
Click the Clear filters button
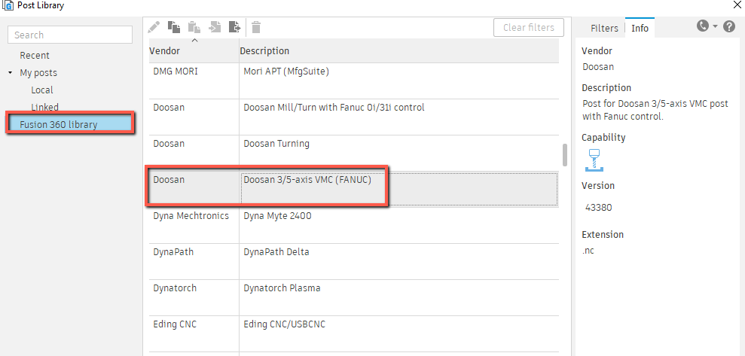529,28
